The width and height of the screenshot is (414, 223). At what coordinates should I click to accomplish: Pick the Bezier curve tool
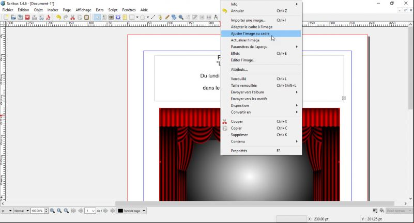(160, 18)
